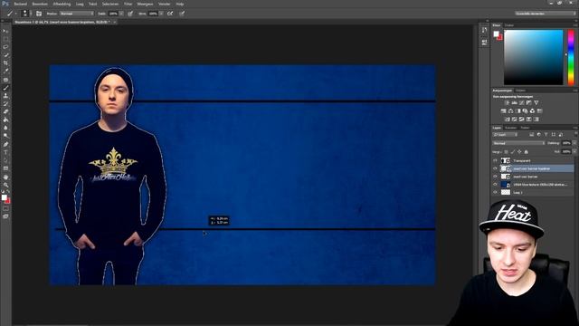The width and height of the screenshot is (579, 326).
Task: Switch to the Stalen tab
Action: [x=509, y=25]
